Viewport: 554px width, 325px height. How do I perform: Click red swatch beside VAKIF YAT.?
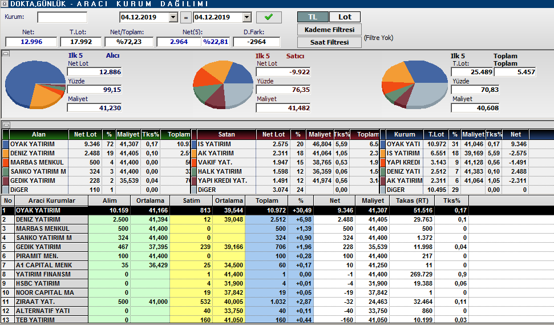[193, 163]
